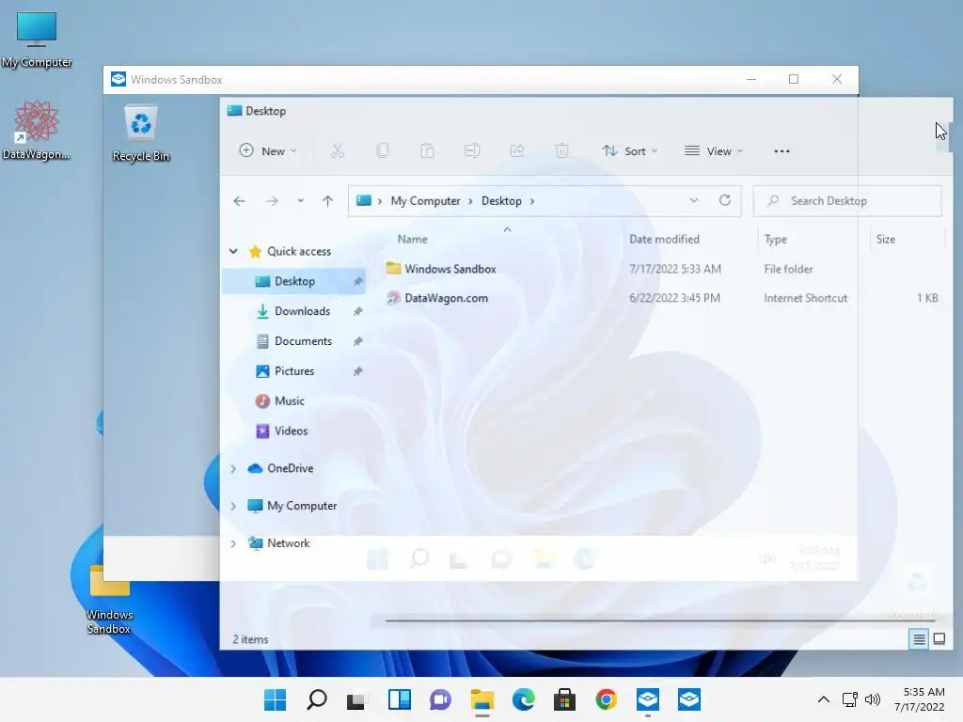Select Pictures in navigation pane
Viewport: 963px width, 722px height.
[294, 371]
